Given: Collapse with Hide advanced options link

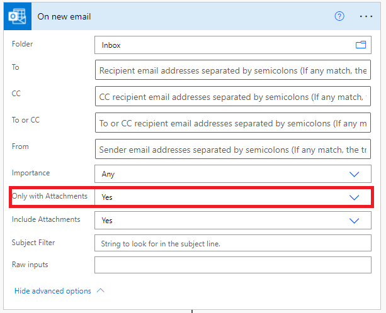Looking at the screenshot, I should (x=53, y=291).
